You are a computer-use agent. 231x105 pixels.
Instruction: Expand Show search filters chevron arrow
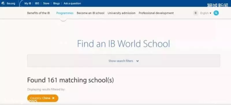[x=137, y=61]
